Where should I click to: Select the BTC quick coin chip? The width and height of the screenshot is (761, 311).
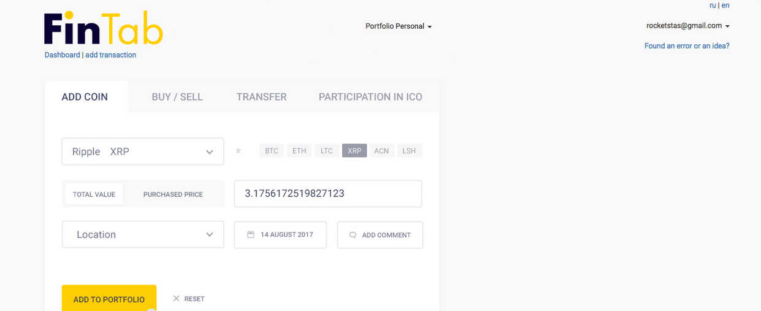272,151
